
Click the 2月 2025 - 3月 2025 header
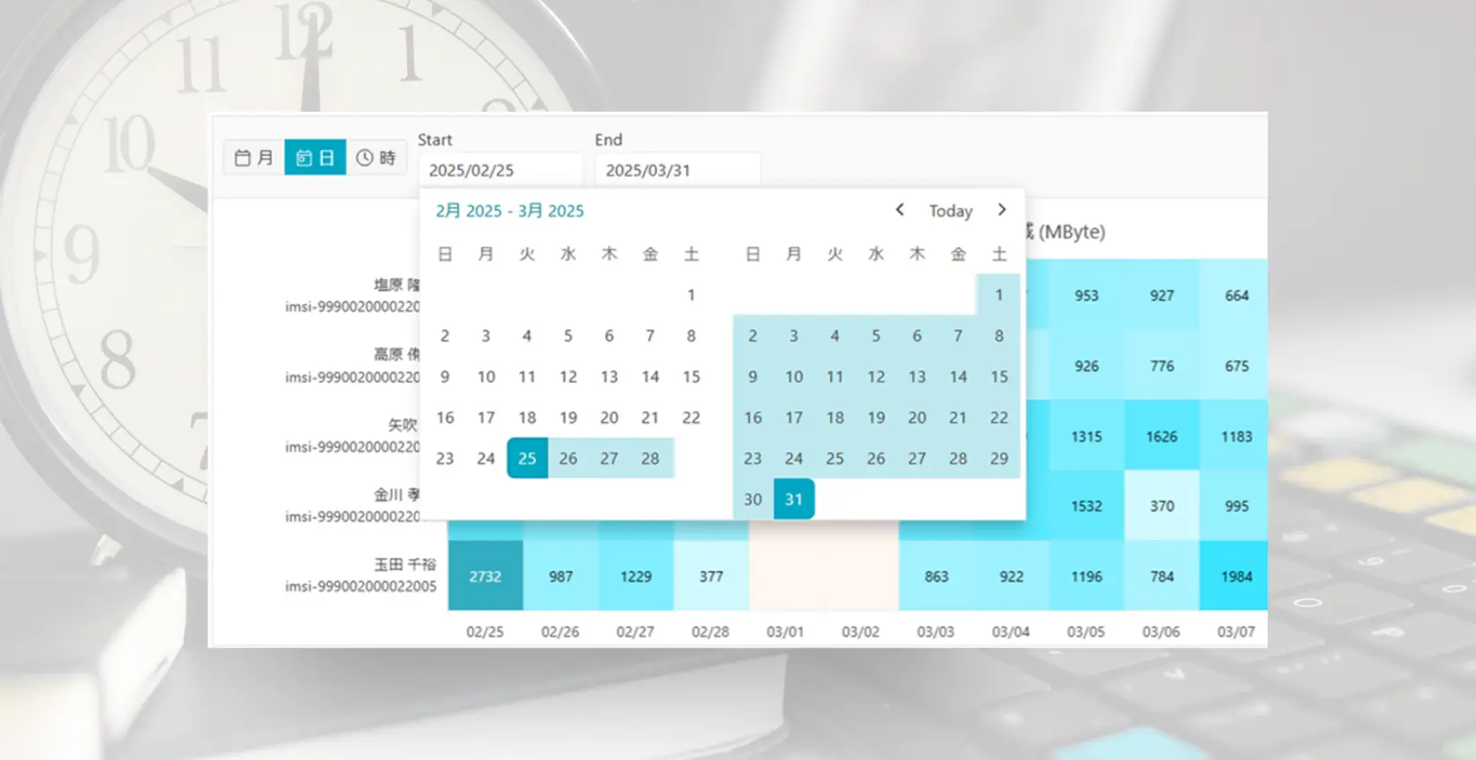pos(510,211)
